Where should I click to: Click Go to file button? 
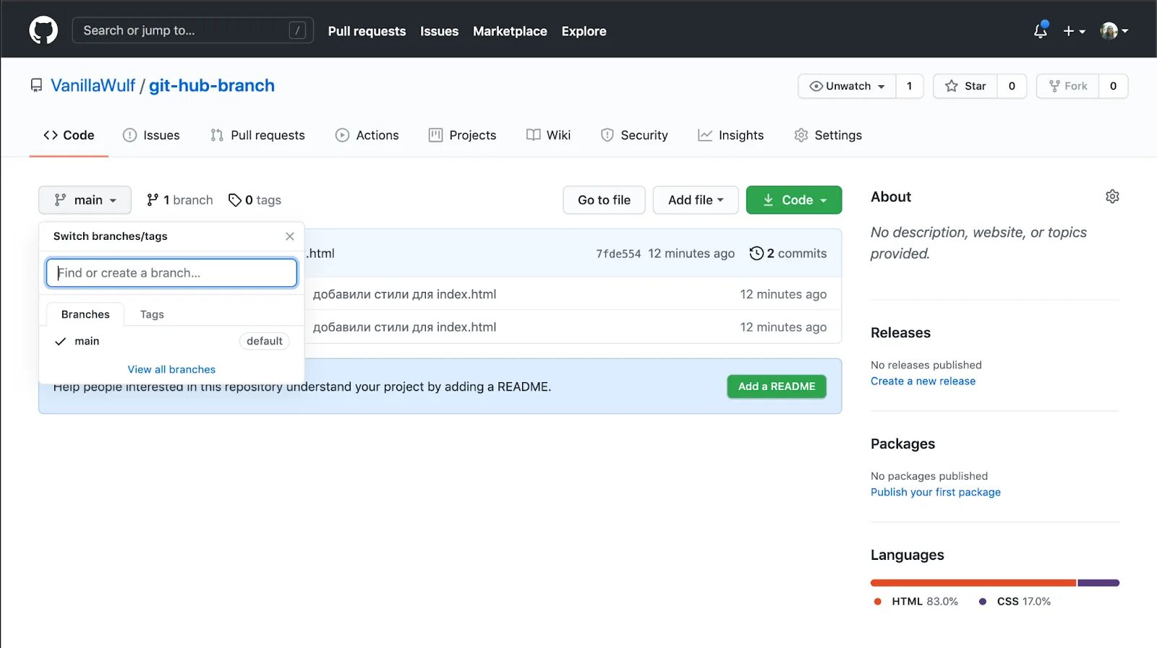pyautogui.click(x=604, y=200)
